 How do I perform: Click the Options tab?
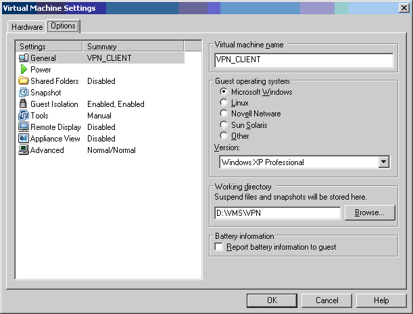point(63,27)
